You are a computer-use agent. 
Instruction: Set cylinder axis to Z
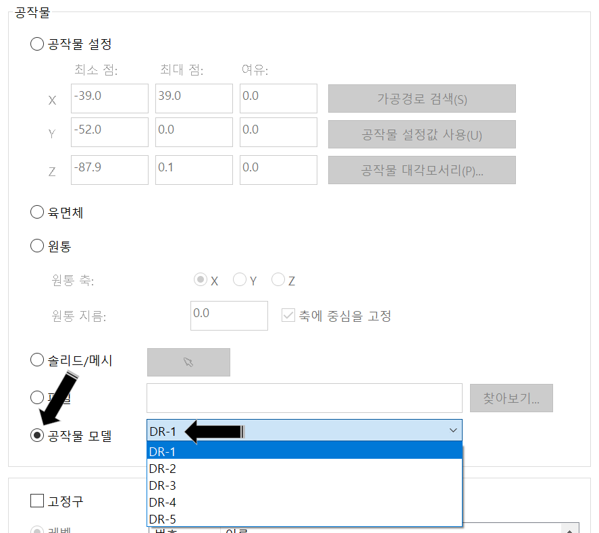278,280
